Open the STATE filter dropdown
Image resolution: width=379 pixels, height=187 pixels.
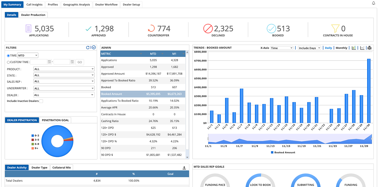(64, 75)
